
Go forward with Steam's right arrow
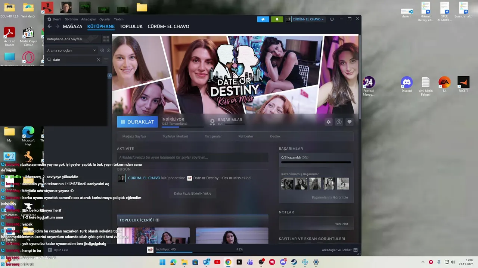pyautogui.click(x=57, y=26)
